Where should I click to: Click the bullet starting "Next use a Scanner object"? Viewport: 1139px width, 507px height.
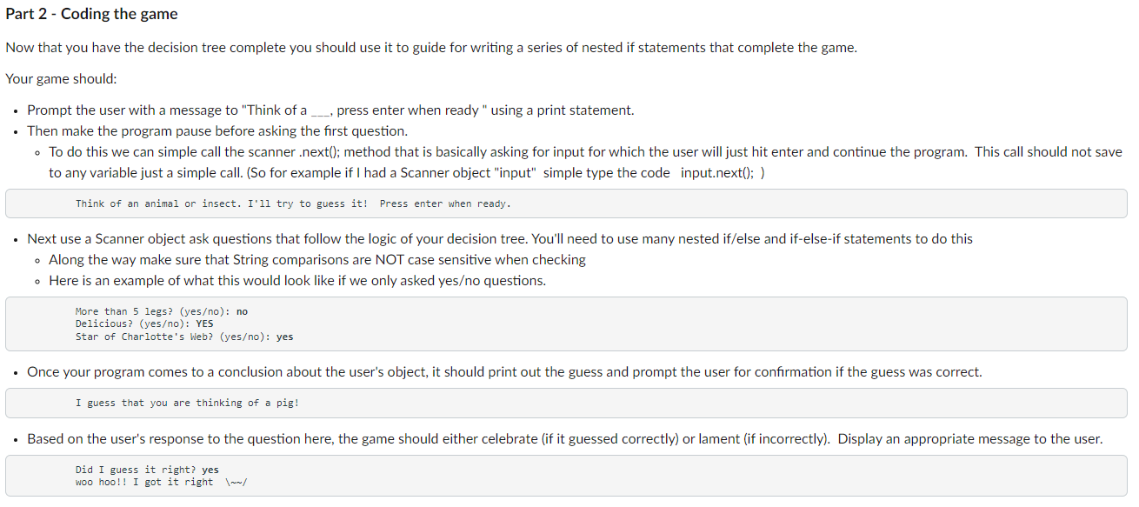pyautogui.click(x=500, y=239)
